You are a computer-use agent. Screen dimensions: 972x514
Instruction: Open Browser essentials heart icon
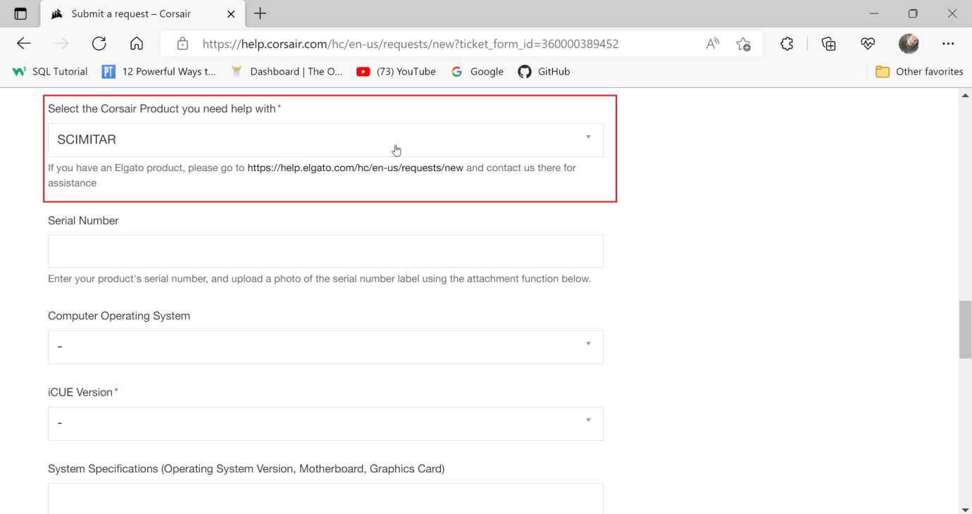(x=868, y=44)
